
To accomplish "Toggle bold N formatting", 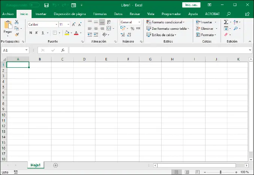I will coord(30,33).
